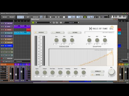Open the SETTINGS tab in Halls of Fame
The height and width of the screenshot is (96, 129).
[x=74, y=33]
